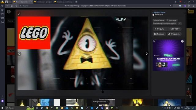Show the next image with right arrow

click(x=147, y=54)
